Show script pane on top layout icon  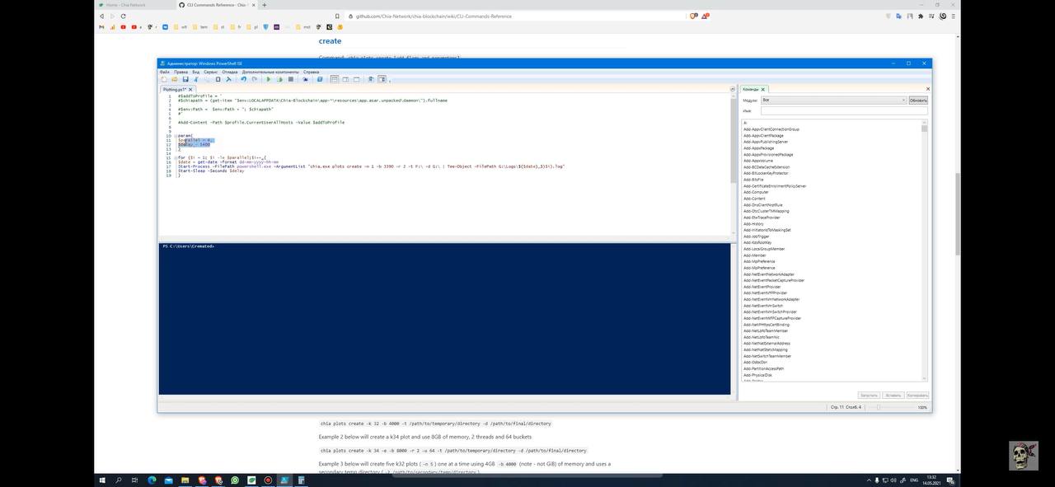coord(335,79)
